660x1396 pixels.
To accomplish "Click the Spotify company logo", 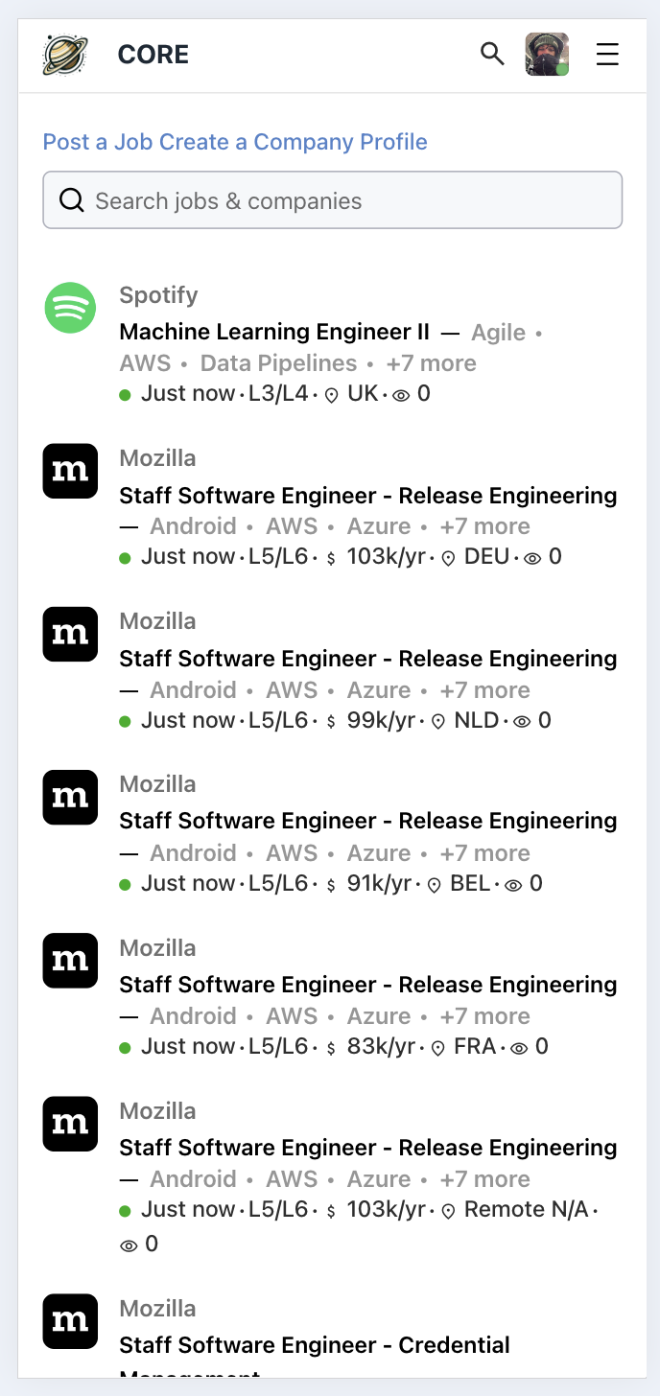I will pyautogui.click(x=70, y=308).
